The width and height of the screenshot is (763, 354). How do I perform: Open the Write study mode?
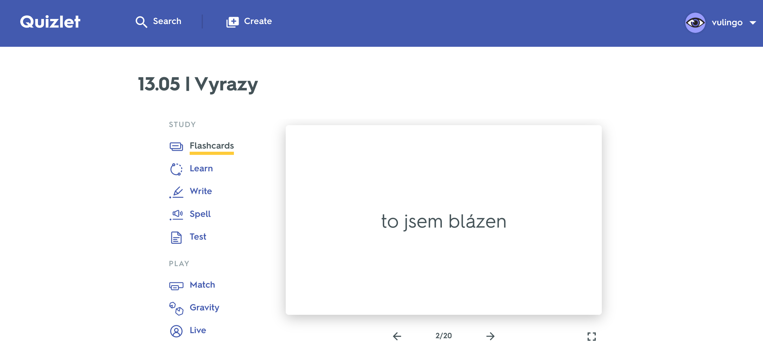[201, 191]
